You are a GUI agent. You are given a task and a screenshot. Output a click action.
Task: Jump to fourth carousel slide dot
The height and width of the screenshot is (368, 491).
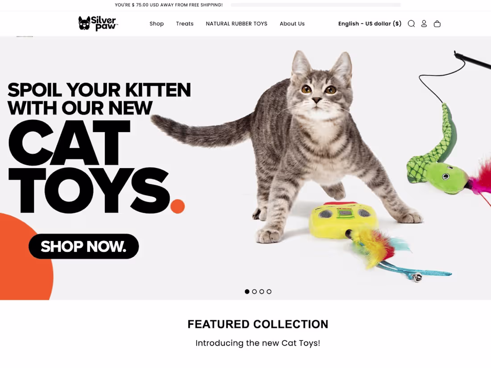click(x=269, y=292)
